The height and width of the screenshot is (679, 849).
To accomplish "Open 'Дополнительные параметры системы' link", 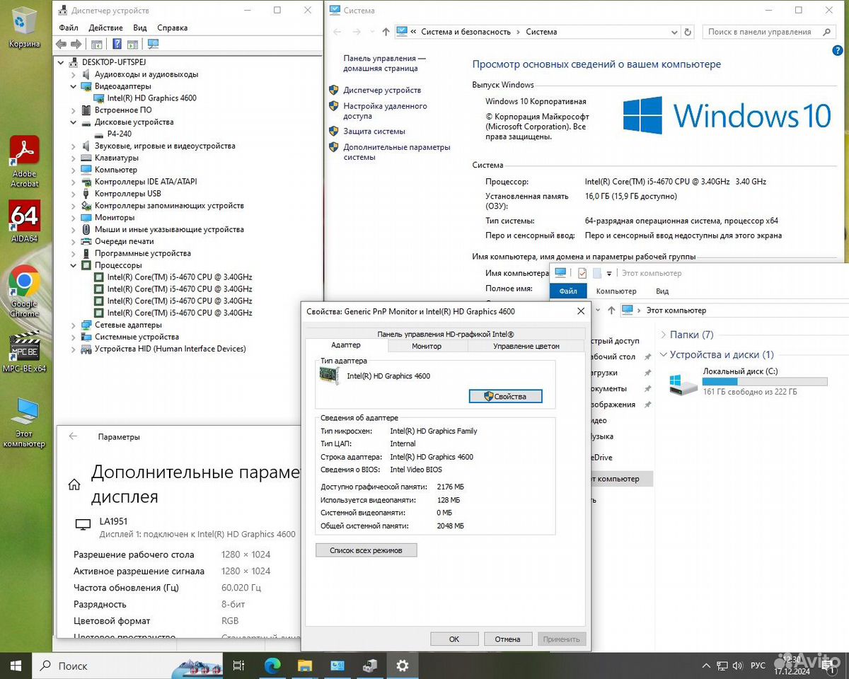I will pyautogui.click(x=397, y=152).
